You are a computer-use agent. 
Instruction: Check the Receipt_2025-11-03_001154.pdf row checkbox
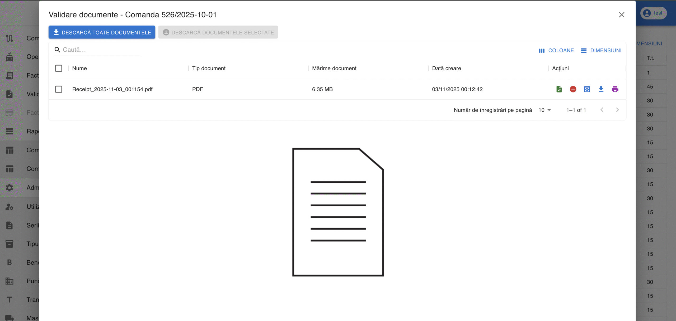(59, 89)
